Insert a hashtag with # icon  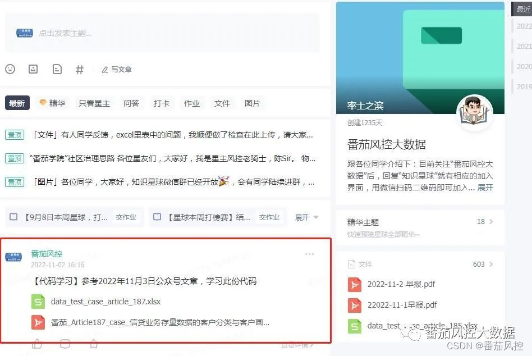[79, 70]
